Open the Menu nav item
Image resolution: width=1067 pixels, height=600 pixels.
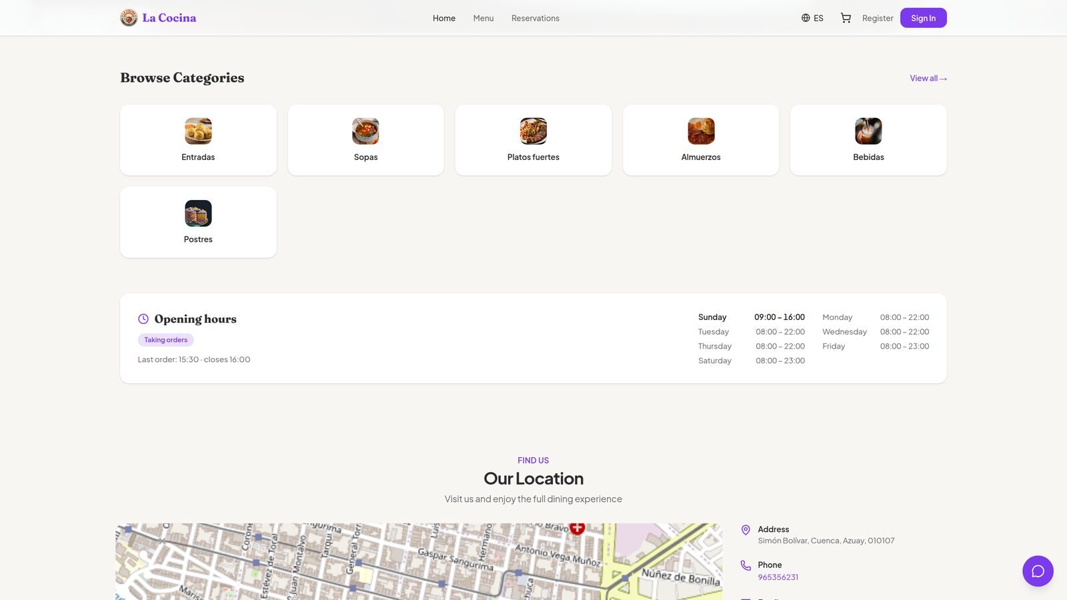(483, 18)
